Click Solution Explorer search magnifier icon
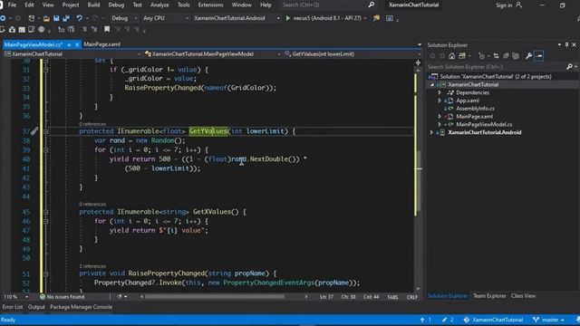Screen dimensions: 580x326 pos(569,67)
